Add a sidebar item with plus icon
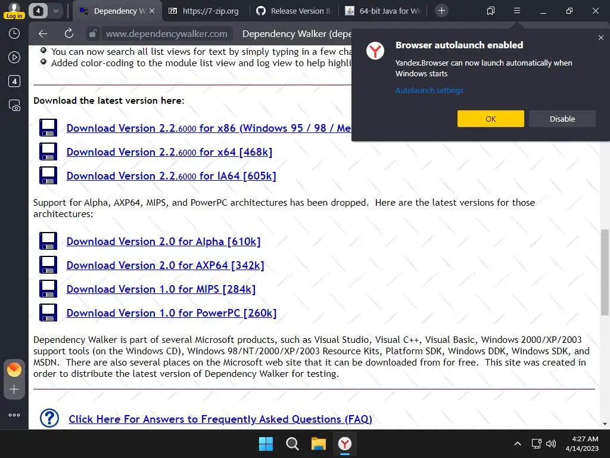The width and height of the screenshot is (610, 458). 14,389
